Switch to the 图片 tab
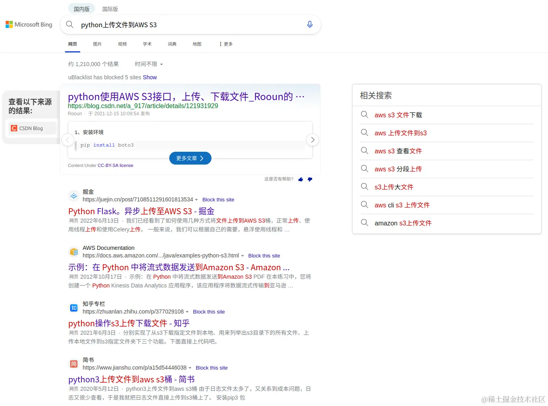 [97, 44]
